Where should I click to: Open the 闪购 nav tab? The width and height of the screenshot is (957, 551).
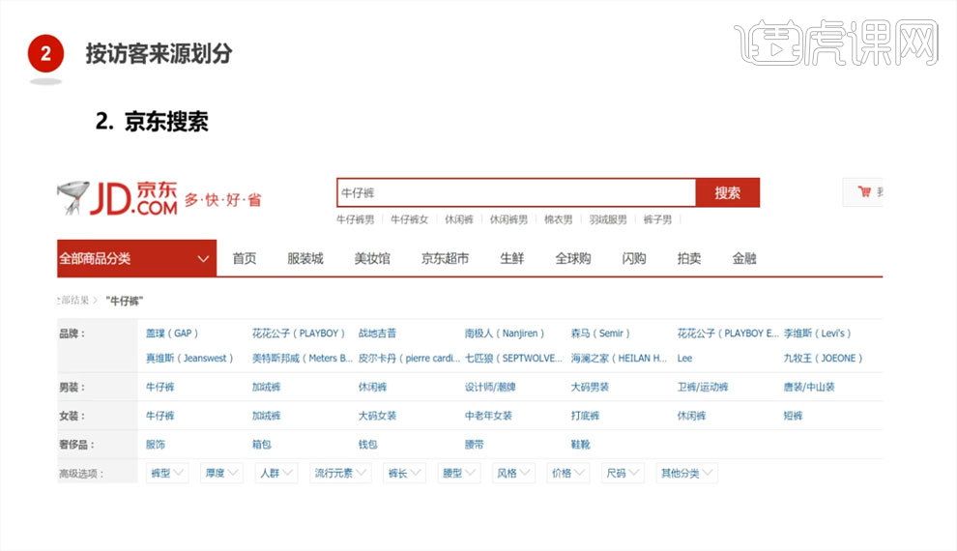(x=634, y=259)
